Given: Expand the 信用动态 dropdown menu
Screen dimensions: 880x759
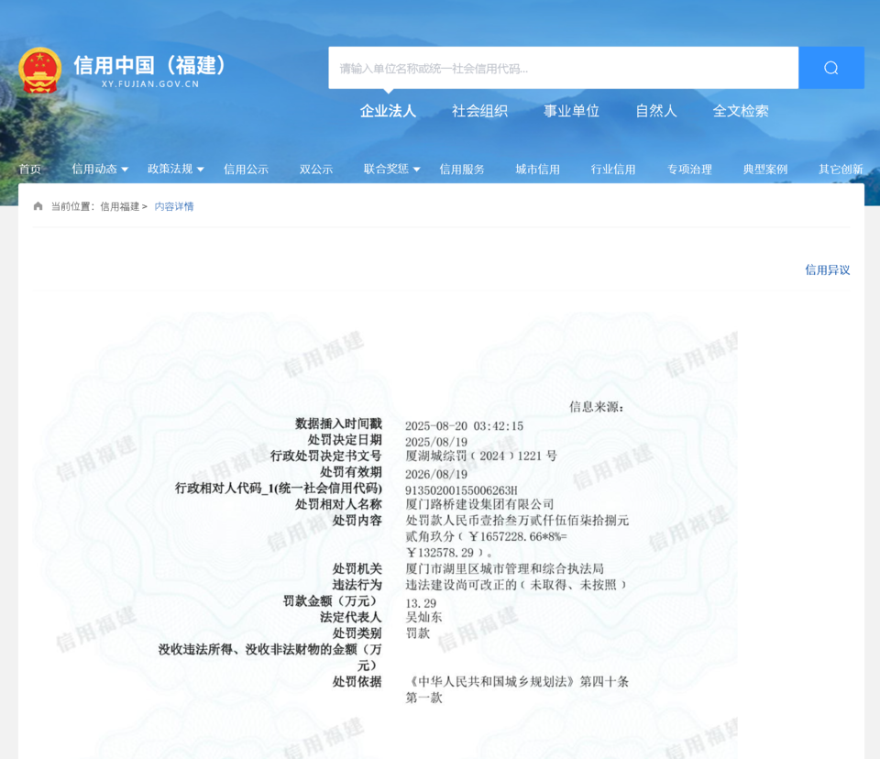Looking at the screenshot, I should 100,169.
